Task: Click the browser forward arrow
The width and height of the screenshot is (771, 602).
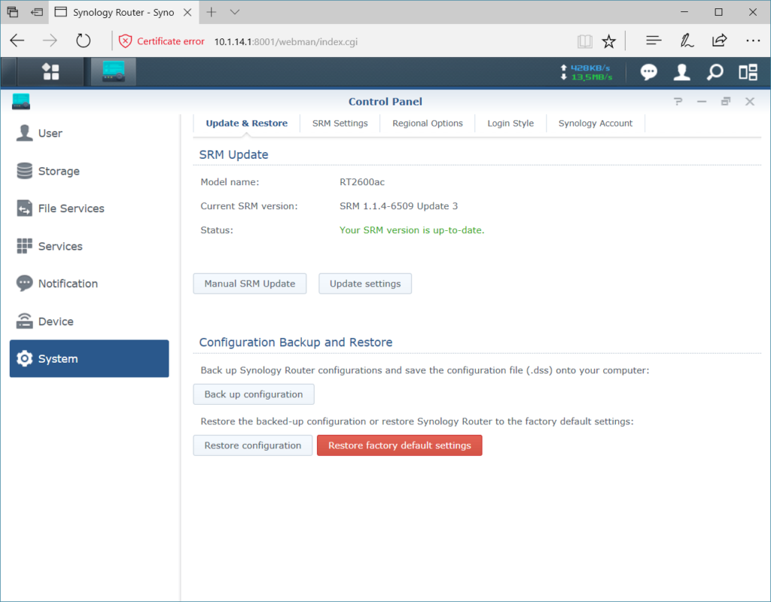Action: point(50,41)
